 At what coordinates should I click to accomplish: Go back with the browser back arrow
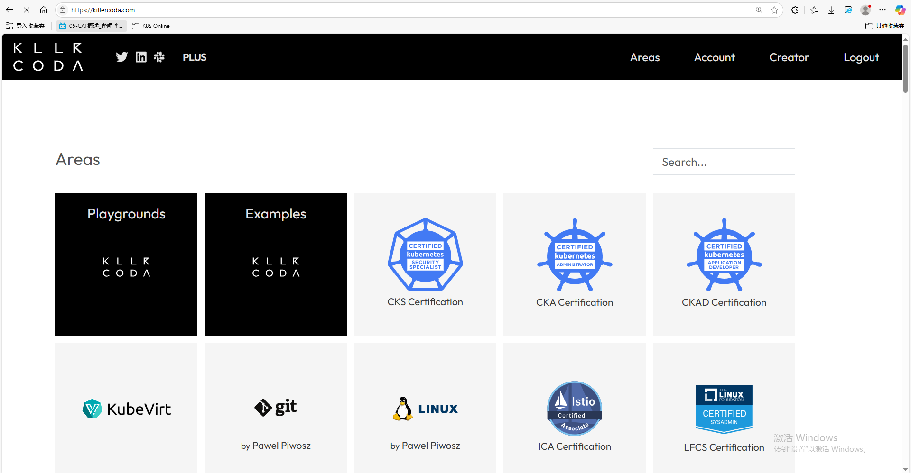[9, 10]
